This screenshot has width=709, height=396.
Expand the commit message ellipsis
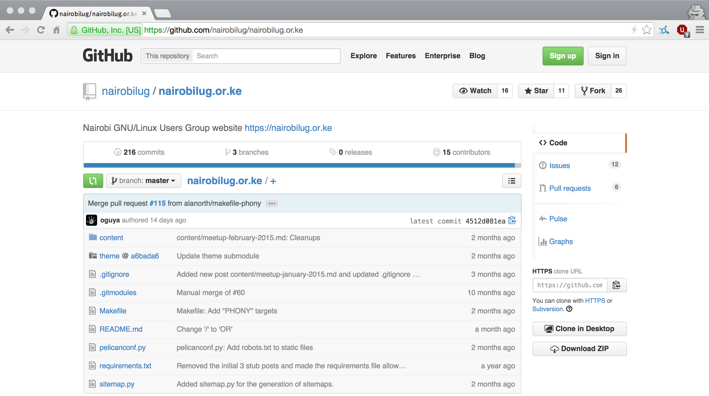272,204
